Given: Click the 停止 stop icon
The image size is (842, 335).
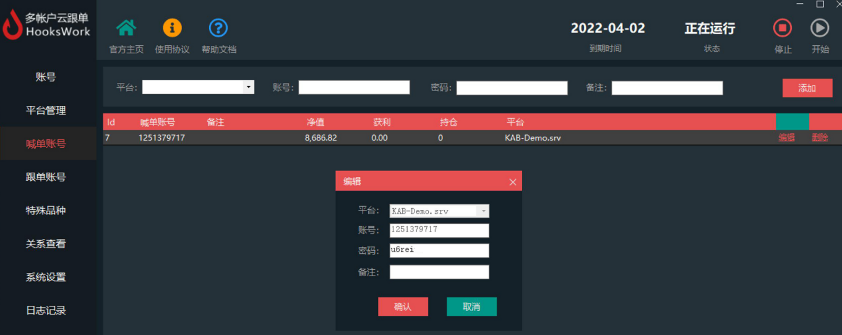Looking at the screenshot, I should [783, 28].
